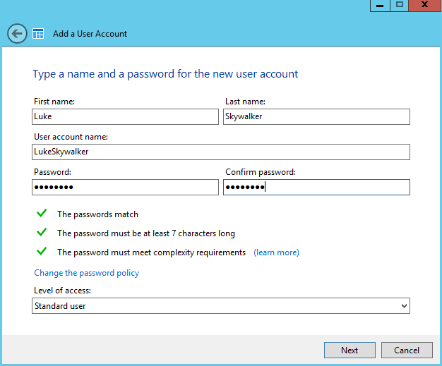Open the Level of access dropdown
This screenshot has width=442, height=366.
click(220, 306)
